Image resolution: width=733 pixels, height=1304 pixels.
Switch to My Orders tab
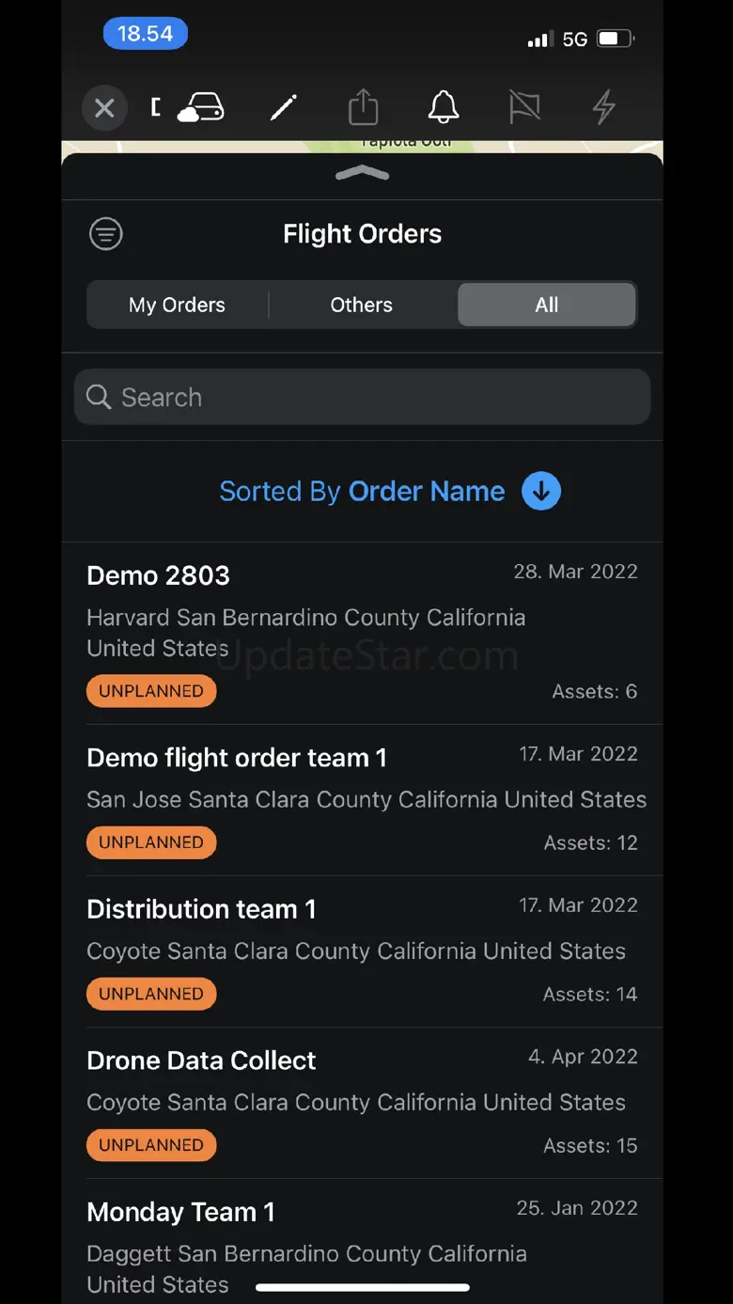tap(177, 305)
